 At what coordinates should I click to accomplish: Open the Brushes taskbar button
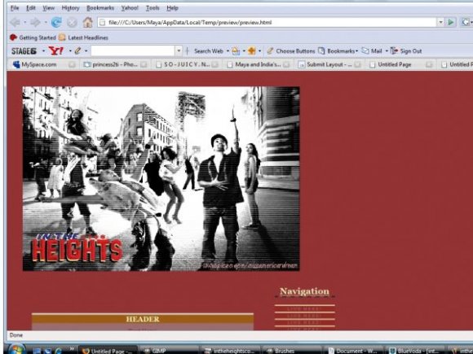[293, 351]
